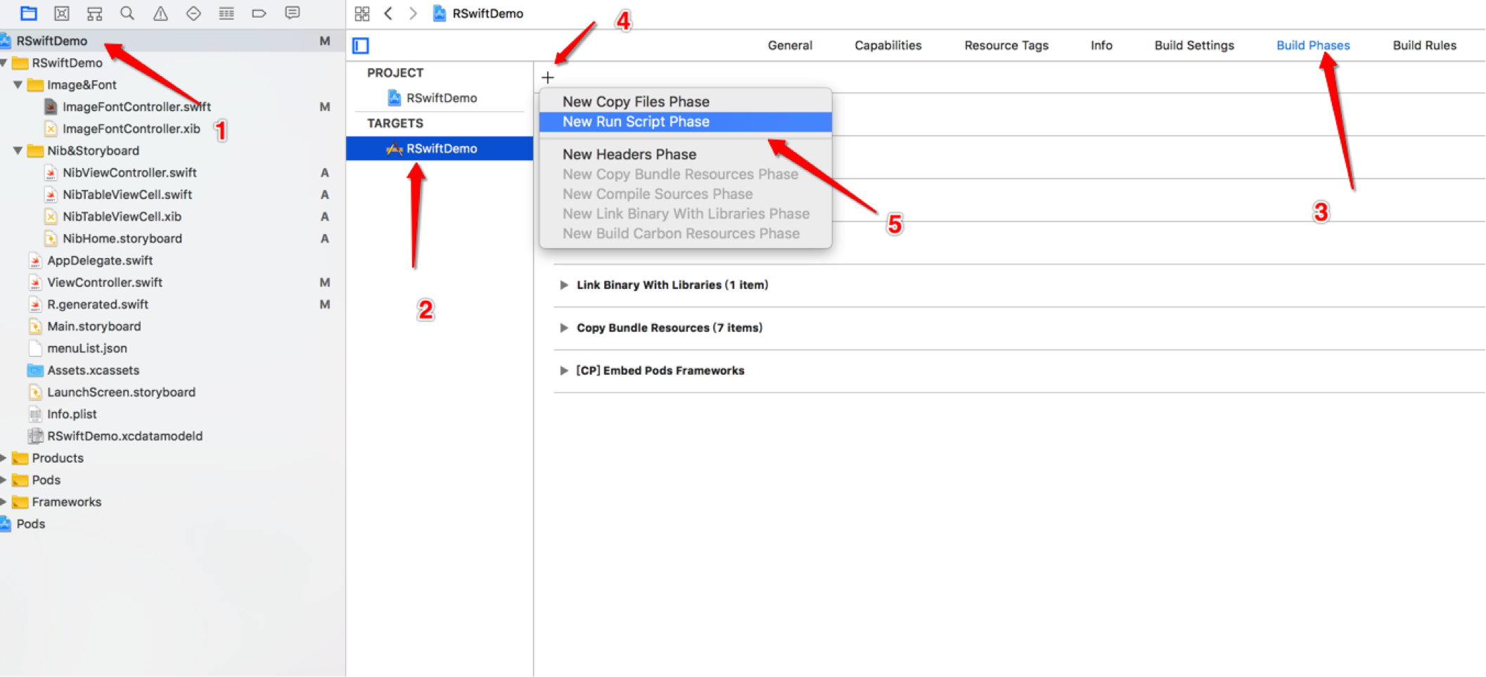The image size is (1486, 677).
Task: Expand the Pods folder
Action: click(4, 479)
